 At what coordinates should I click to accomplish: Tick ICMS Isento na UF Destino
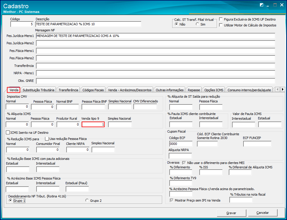click(8, 132)
